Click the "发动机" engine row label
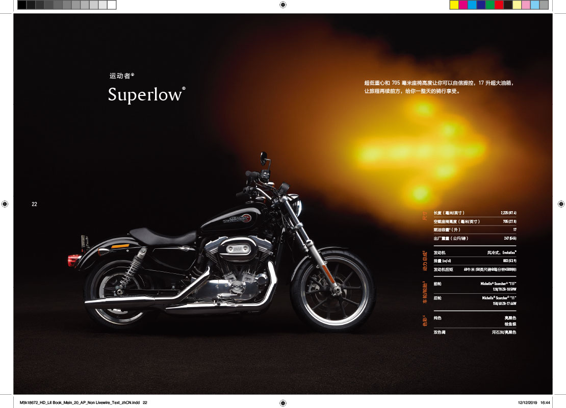Screen dimensions: 566x408 pyautogui.click(x=440, y=253)
